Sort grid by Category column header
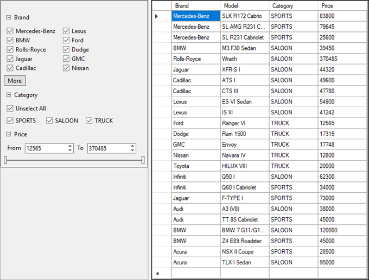The height and width of the screenshot is (280, 369). [x=294, y=5]
